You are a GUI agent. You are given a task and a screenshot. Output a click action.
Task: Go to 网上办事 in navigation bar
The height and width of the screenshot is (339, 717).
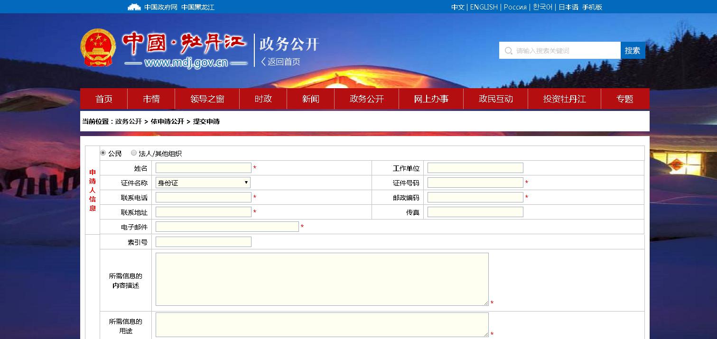(431, 99)
